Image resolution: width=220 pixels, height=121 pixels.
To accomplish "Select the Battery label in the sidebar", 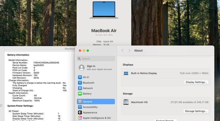I will pos(87,94).
